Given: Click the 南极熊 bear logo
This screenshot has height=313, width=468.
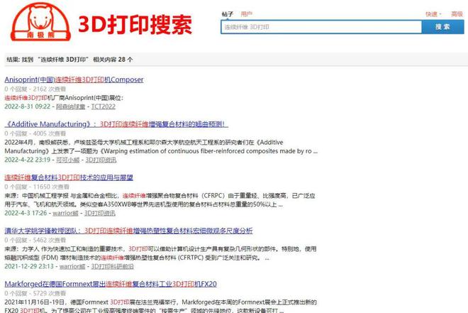Looking at the screenshot, I should (40, 21).
